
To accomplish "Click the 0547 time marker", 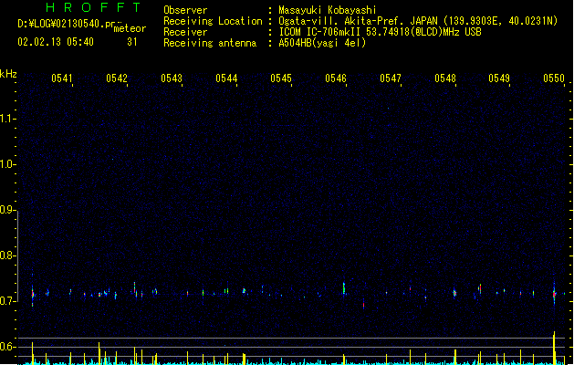I will 391,78.
